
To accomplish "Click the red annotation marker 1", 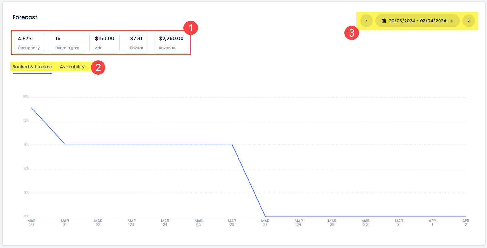I will coord(190,28).
